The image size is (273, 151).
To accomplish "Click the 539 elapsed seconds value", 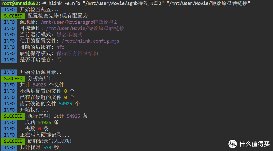I will 47,147.
